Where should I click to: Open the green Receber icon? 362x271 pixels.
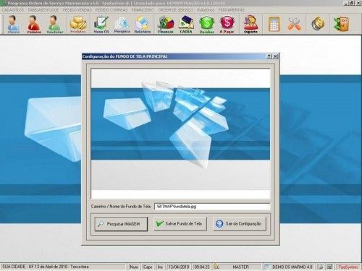click(x=207, y=24)
